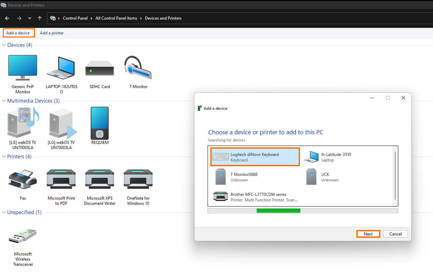
Task: Go up one level with the Up arrow
Action: pyautogui.click(x=40, y=18)
